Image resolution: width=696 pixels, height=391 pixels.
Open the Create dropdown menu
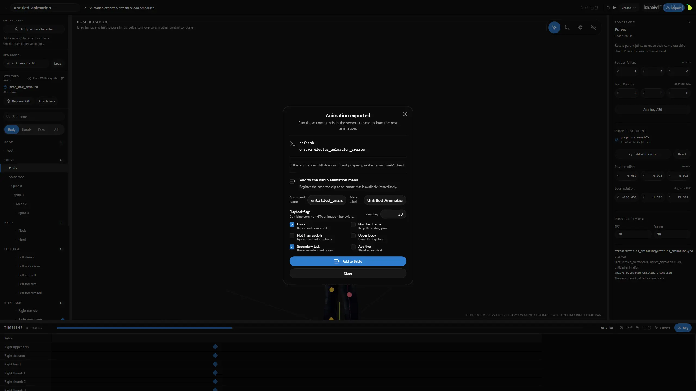pos(628,8)
